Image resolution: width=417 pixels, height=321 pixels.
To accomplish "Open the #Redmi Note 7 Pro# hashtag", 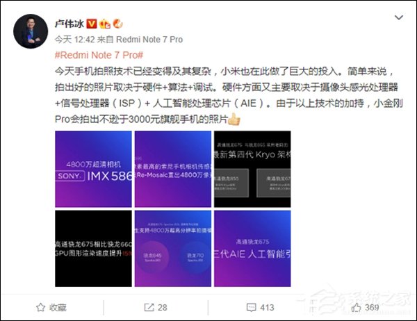I will pyautogui.click(x=99, y=56).
